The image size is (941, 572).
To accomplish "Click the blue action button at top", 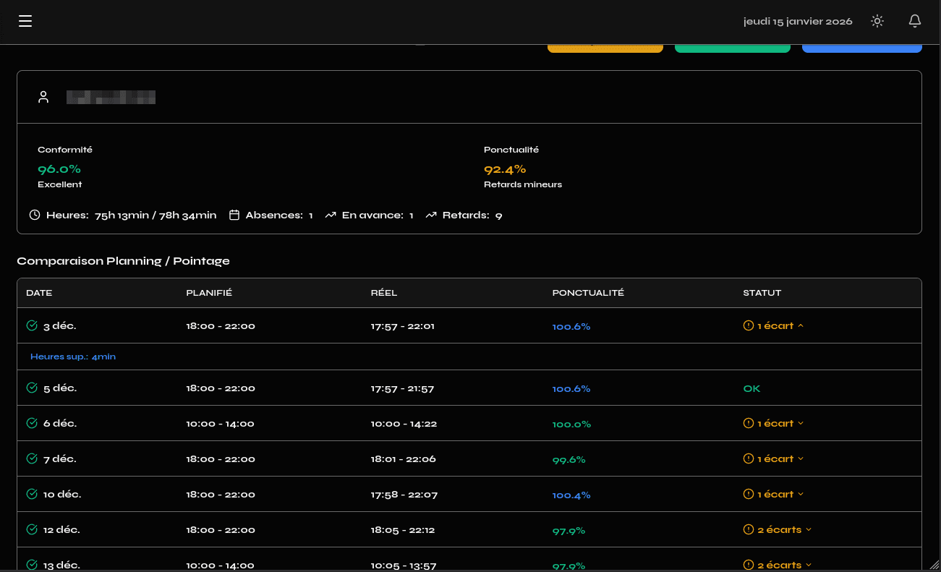I will [x=861, y=48].
